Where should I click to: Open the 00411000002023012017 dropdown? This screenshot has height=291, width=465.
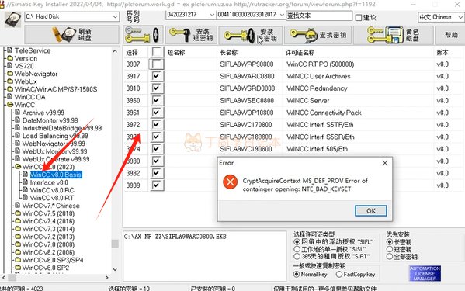click(x=251, y=15)
